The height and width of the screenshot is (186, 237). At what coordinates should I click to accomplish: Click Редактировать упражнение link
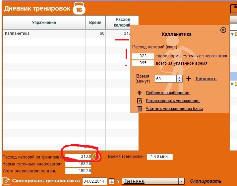click(172, 101)
